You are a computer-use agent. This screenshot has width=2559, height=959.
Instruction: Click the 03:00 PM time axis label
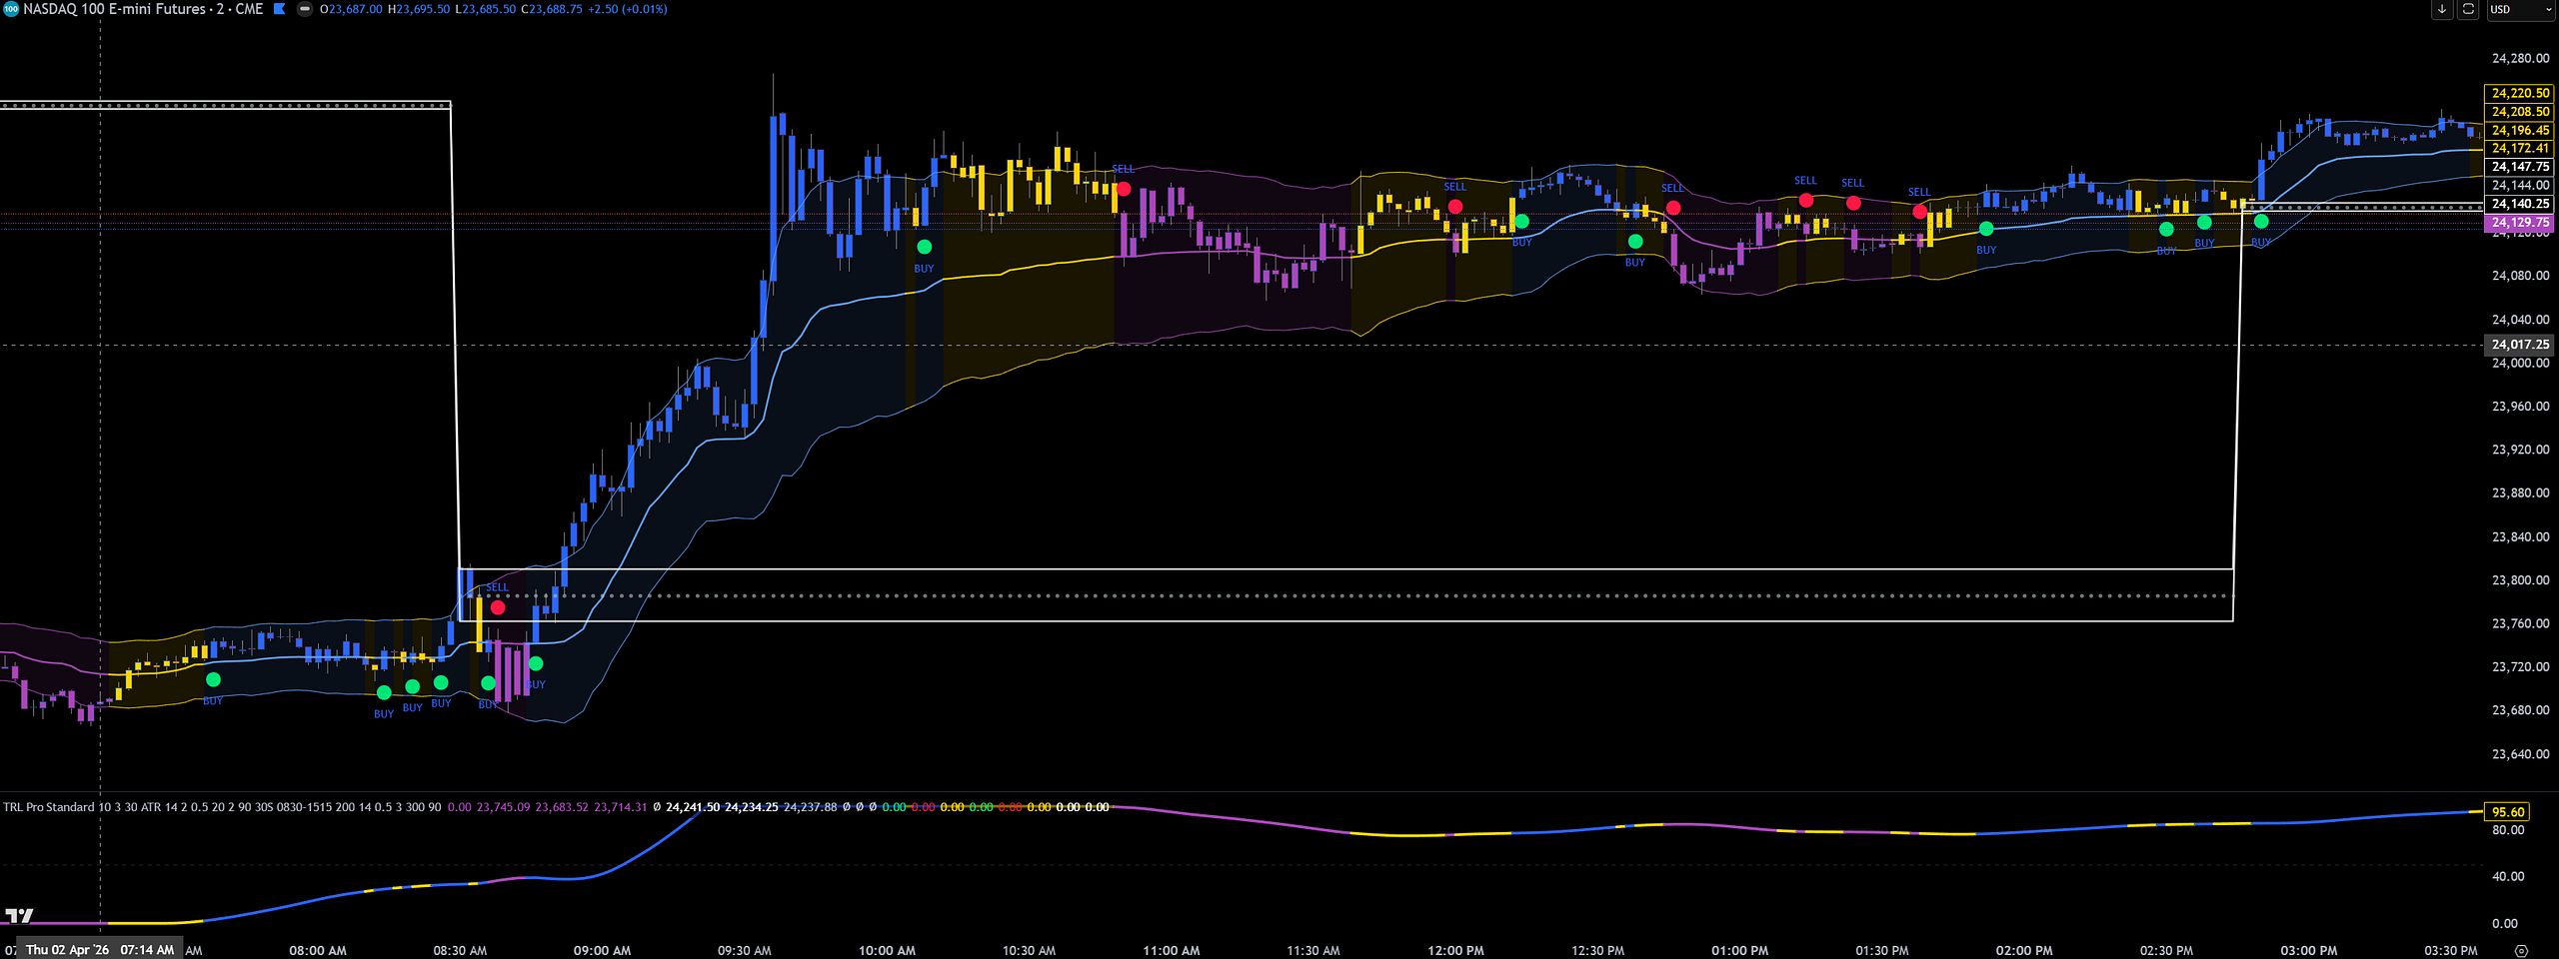tap(2309, 951)
